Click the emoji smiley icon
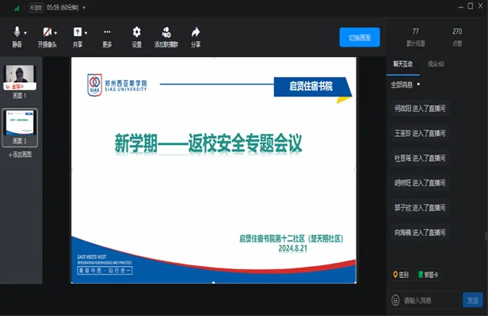Viewport: 488px width, 316px height. click(395, 300)
